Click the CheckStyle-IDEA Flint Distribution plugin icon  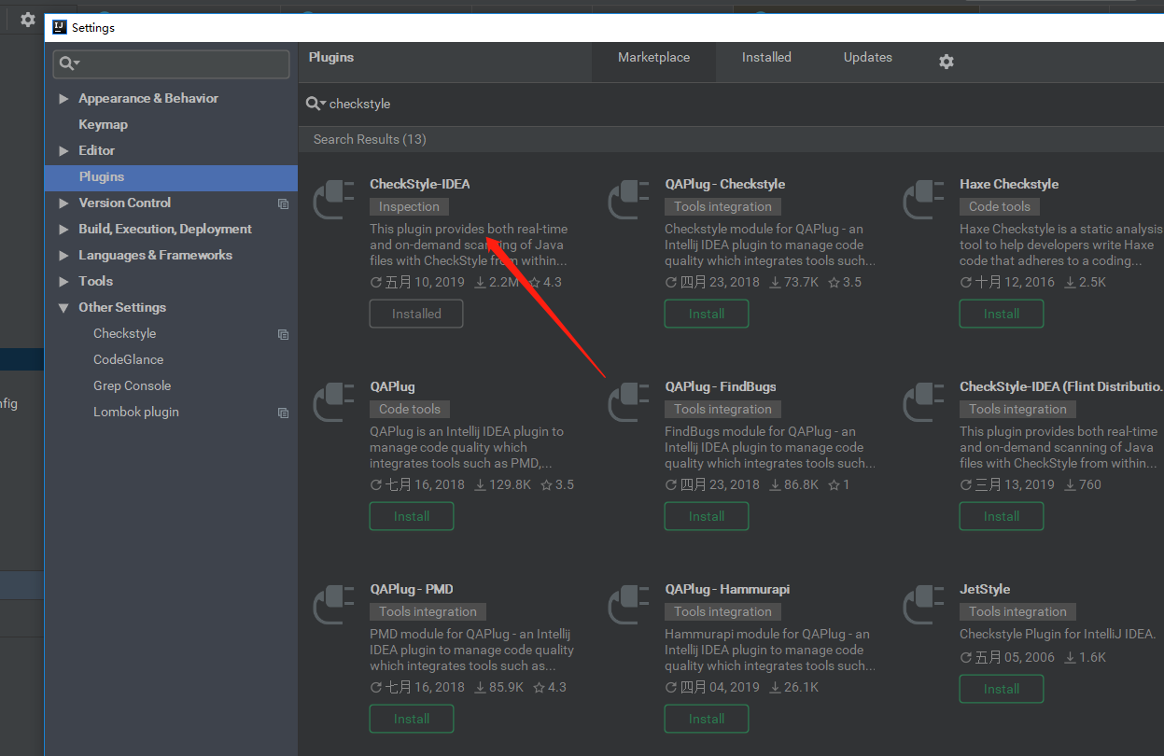click(923, 402)
